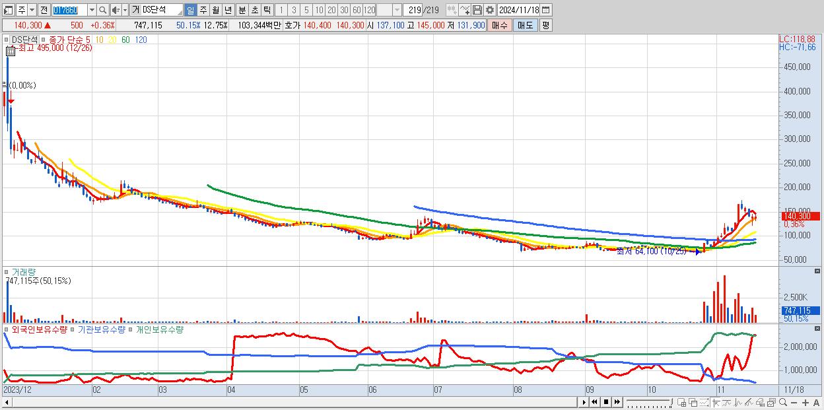Click the 기관보유수량 legend label
Viewport: 824px width, 410px height.
pos(101,329)
